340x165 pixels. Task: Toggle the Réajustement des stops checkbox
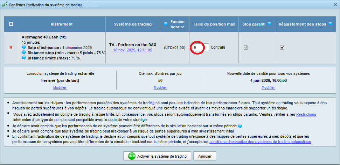click(282, 48)
